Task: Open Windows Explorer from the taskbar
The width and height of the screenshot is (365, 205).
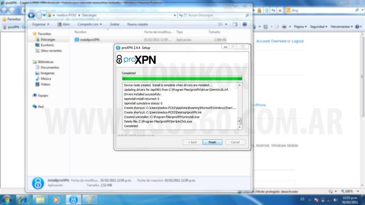Action: pyautogui.click(x=40, y=200)
